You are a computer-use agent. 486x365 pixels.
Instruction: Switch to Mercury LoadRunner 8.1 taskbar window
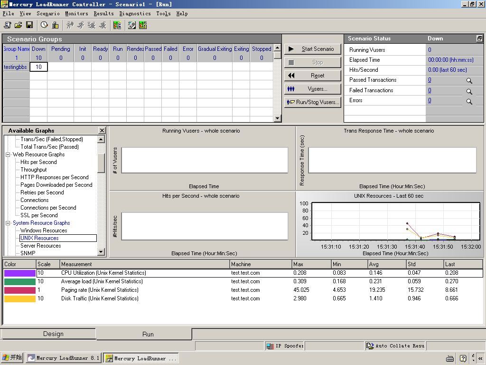coord(64,358)
